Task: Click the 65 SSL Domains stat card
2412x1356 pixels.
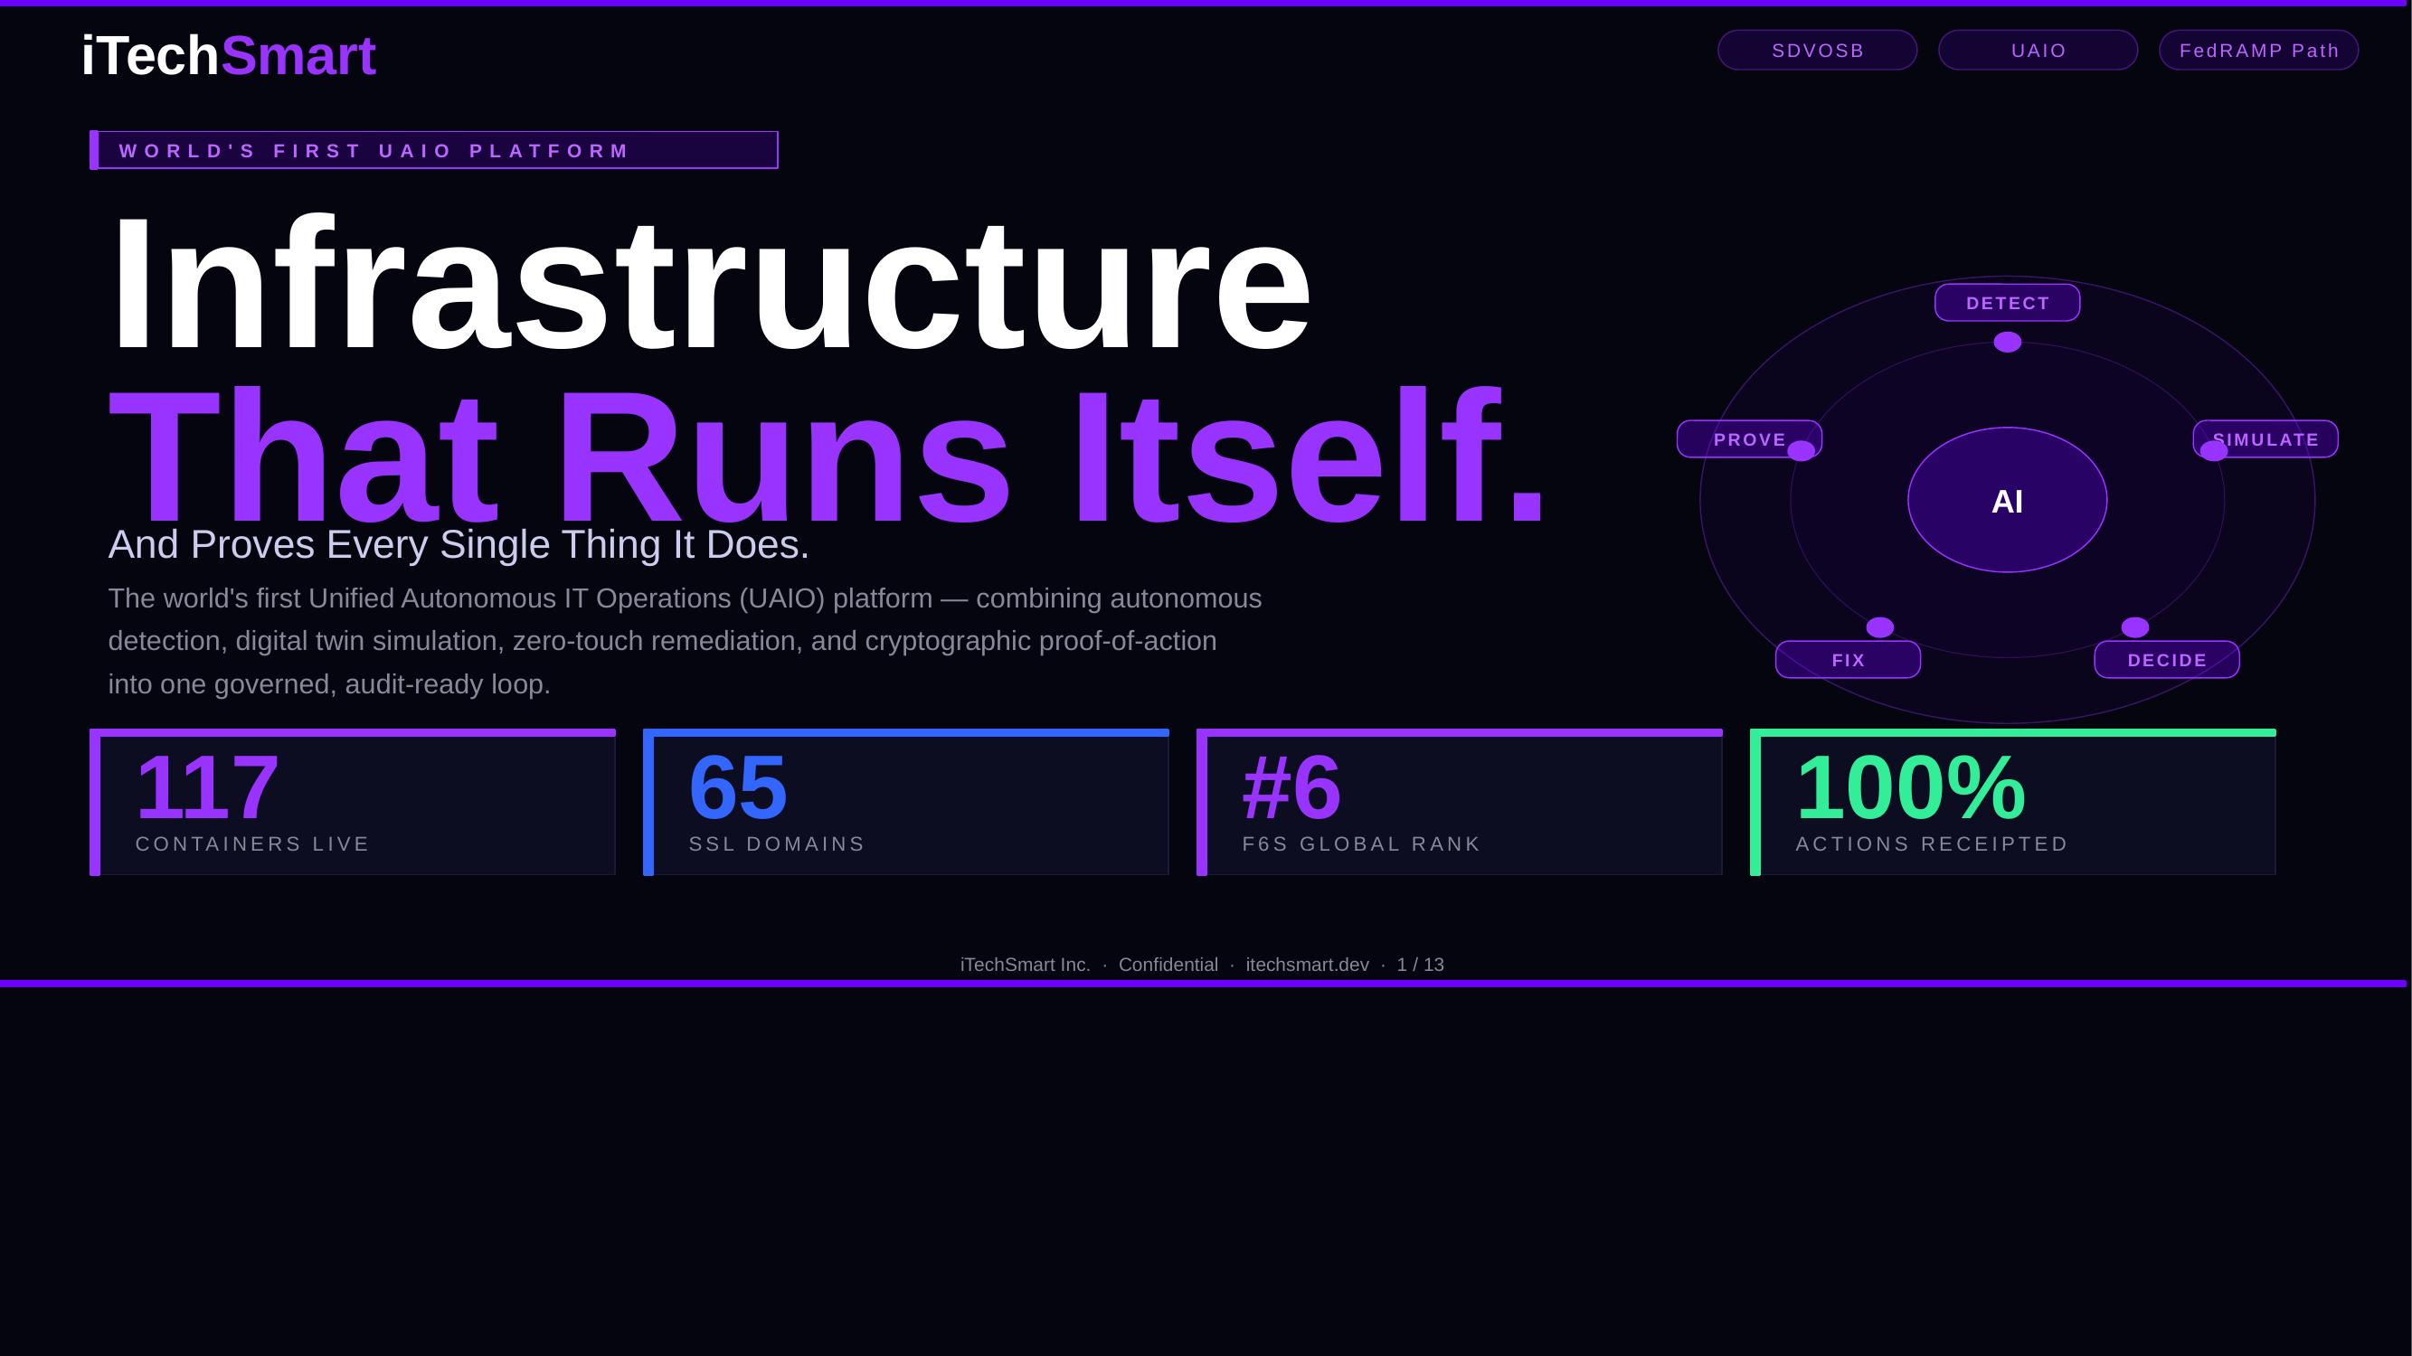Action: (906, 802)
